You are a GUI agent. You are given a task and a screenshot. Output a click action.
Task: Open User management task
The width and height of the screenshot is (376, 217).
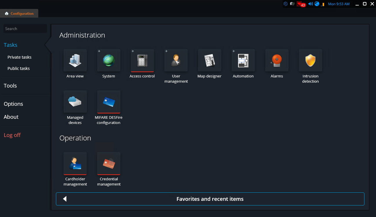click(x=176, y=60)
